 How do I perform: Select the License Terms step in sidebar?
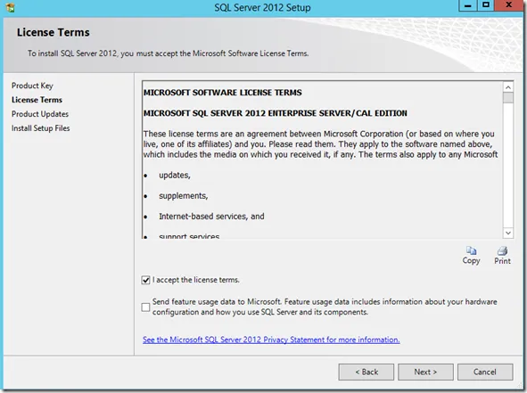pos(37,100)
